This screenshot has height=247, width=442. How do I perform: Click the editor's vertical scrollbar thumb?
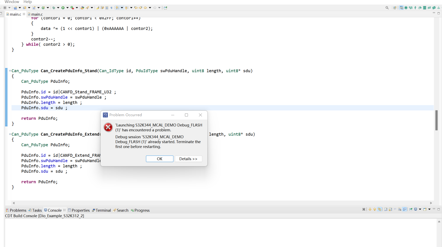(x=437, y=120)
